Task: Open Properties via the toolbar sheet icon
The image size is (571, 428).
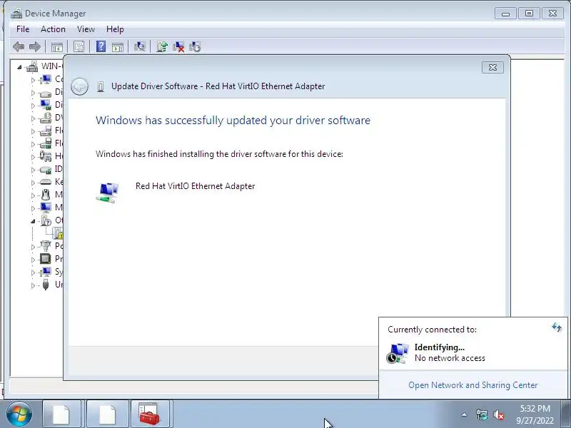Action: pos(79,46)
